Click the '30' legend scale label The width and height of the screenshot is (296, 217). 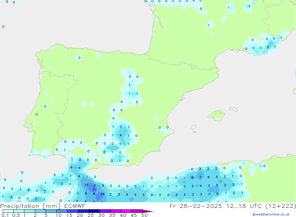pyautogui.click(x=101, y=215)
